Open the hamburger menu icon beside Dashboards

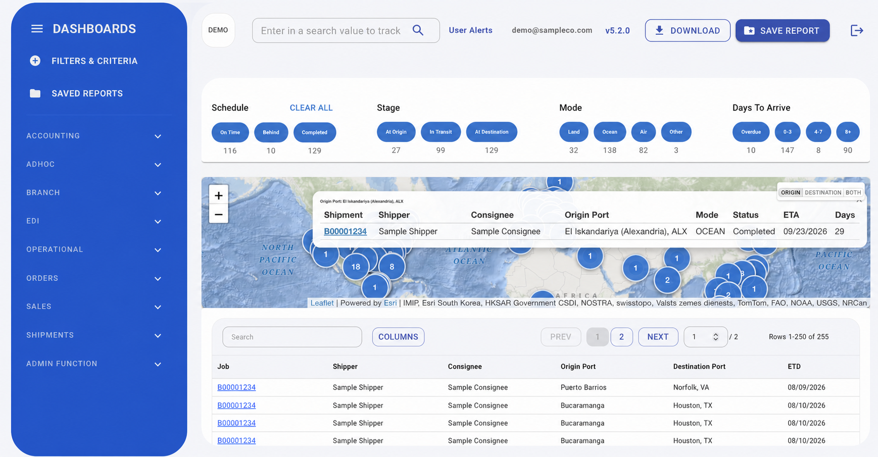click(37, 29)
